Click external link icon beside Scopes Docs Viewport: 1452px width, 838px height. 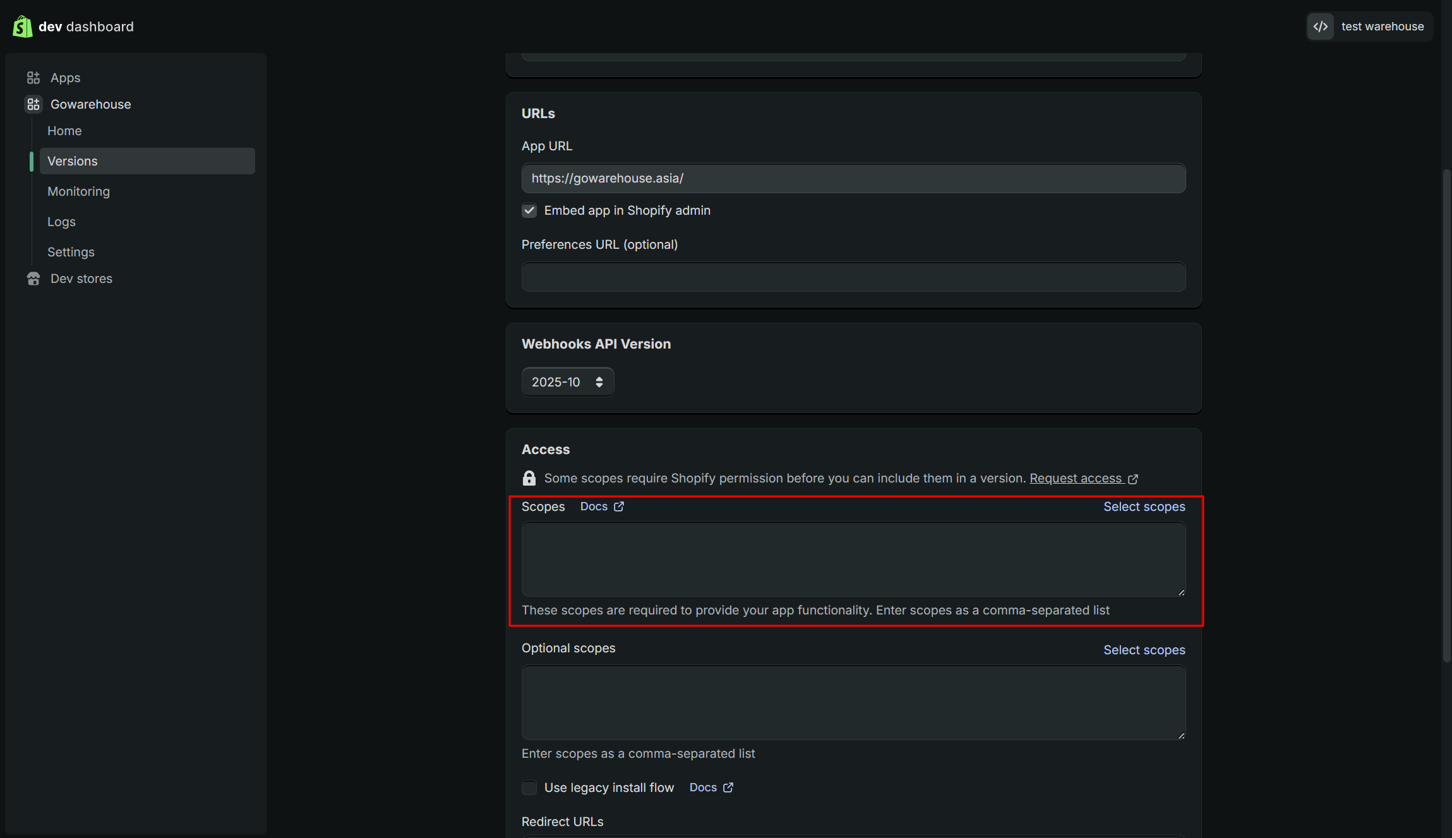click(619, 506)
